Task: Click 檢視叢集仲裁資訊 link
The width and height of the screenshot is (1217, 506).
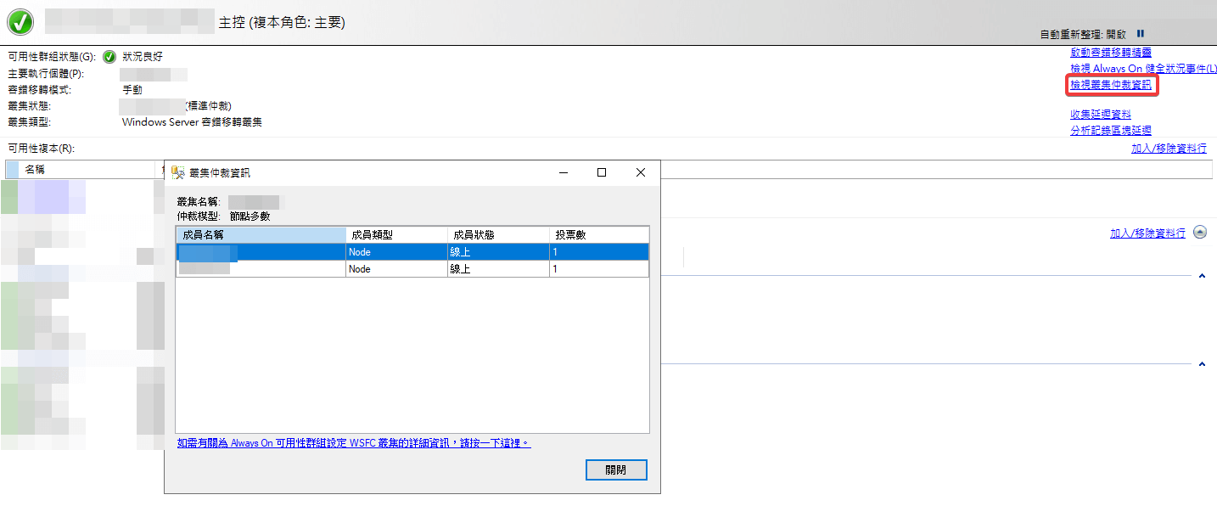Action: pyautogui.click(x=1111, y=85)
